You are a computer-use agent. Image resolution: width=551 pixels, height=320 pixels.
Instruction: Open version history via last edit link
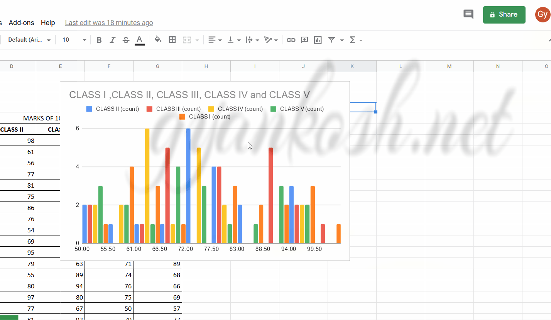click(x=109, y=22)
